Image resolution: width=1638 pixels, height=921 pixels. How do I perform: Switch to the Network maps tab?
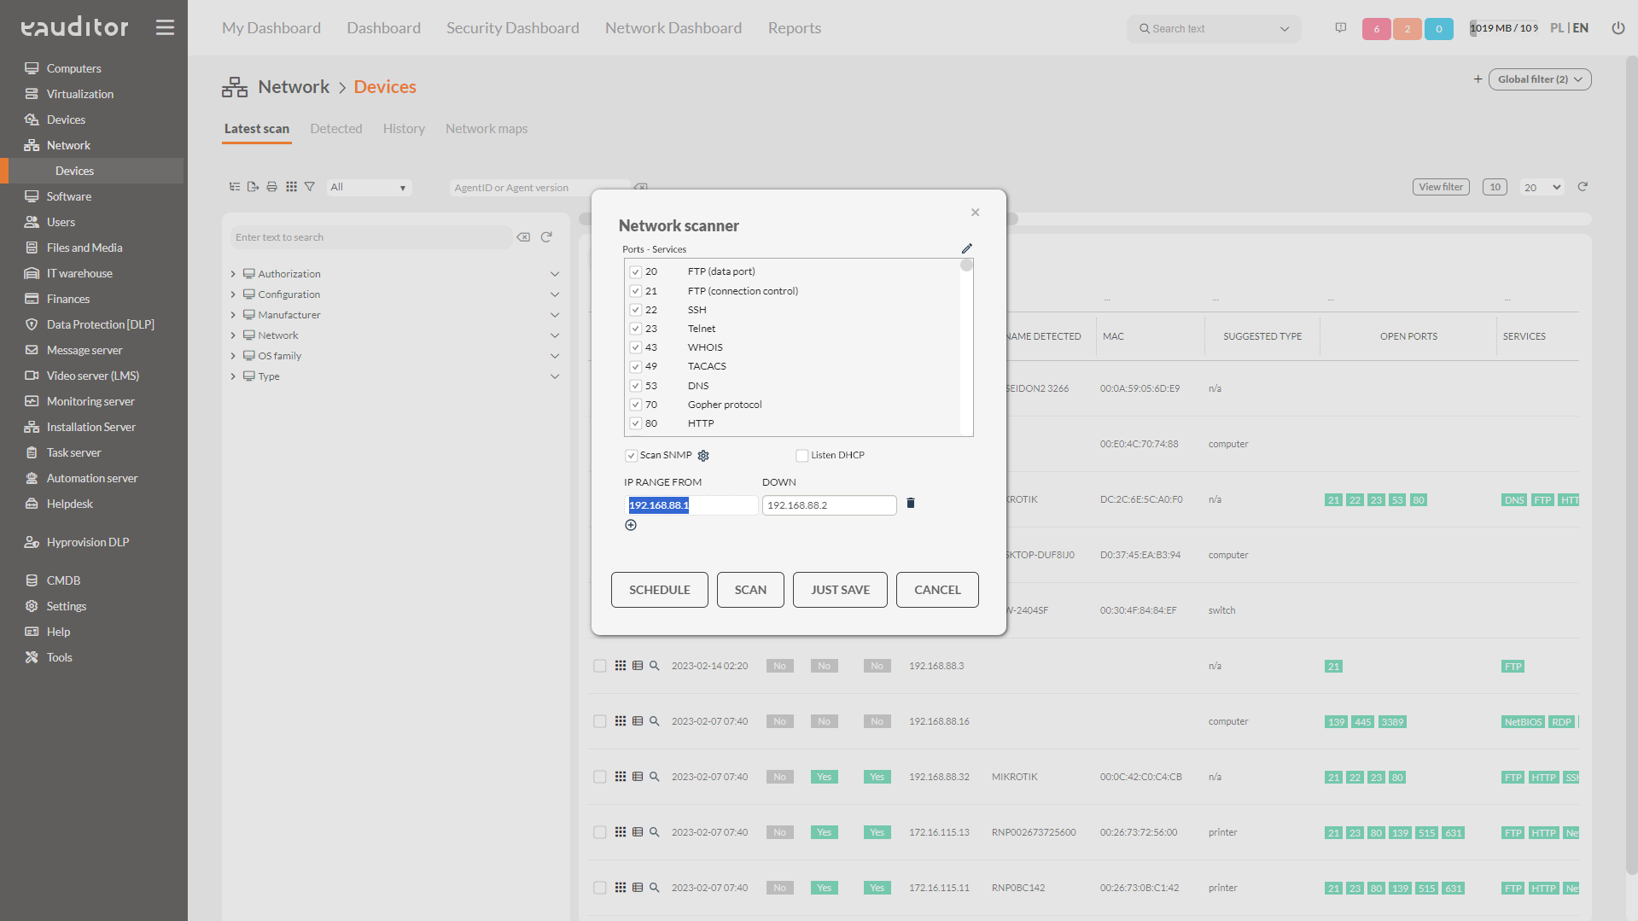[x=486, y=129]
